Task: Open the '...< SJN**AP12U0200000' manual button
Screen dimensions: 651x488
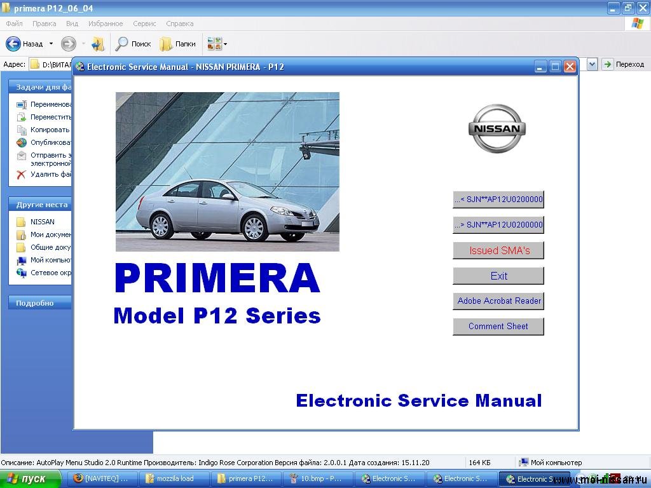Action: [498, 200]
